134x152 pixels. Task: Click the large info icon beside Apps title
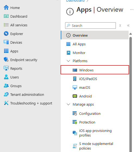(70, 12)
